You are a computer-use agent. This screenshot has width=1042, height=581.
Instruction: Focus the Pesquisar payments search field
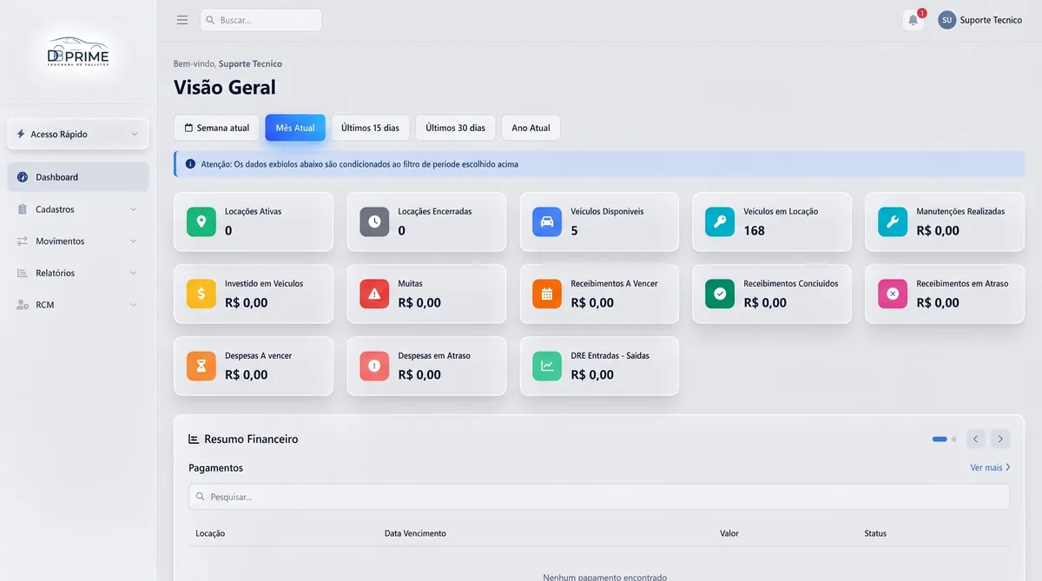[x=599, y=497]
